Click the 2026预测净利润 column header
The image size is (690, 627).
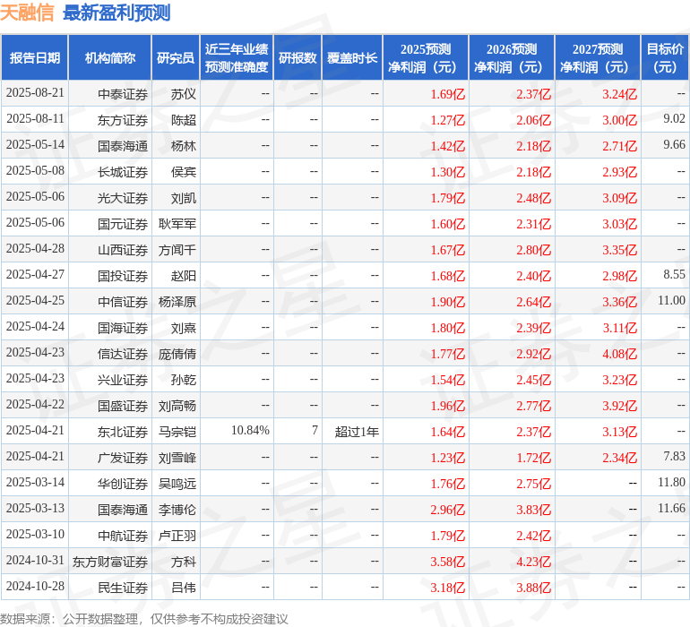(x=512, y=58)
